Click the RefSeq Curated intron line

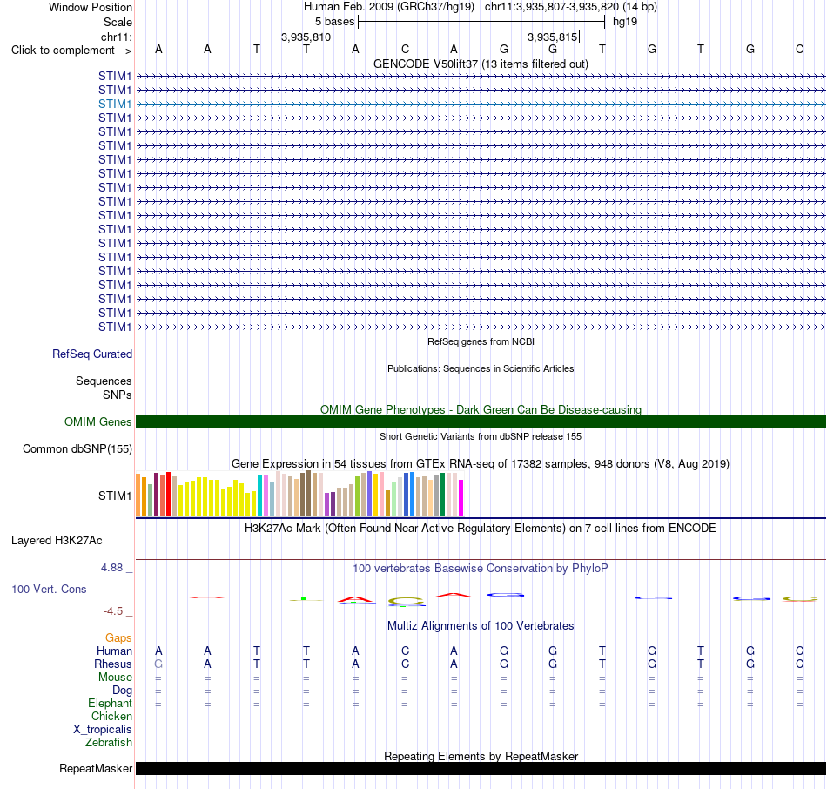[481, 354]
